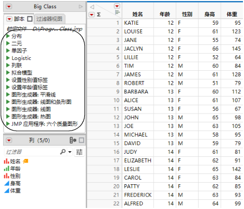This screenshot has height=209, width=244.
Task: Run the 图形生成器: 平滑线 script with its triangle
Action: coord(8,94)
